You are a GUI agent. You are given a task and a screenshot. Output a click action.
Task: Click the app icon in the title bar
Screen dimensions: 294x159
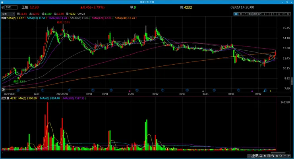point(2,2)
